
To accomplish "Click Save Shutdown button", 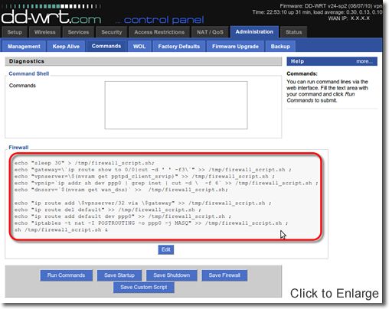I will [x=172, y=275].
